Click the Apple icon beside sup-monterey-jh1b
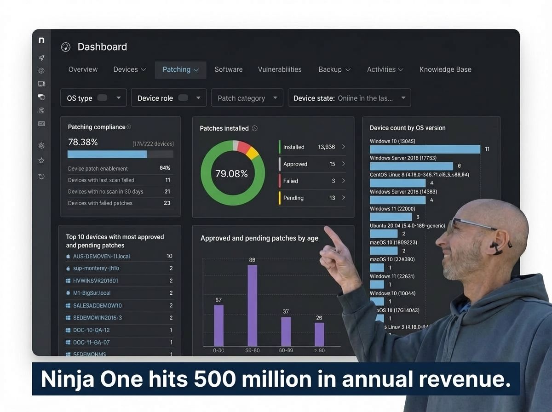Viewport: 552px width, 412px height. point(68,268)
